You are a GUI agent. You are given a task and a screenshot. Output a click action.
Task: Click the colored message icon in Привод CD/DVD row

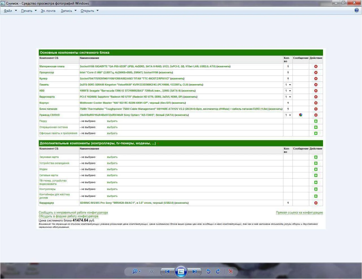coord(301,115)
